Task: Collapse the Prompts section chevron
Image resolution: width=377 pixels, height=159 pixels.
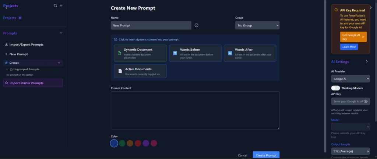Action: 61,33
